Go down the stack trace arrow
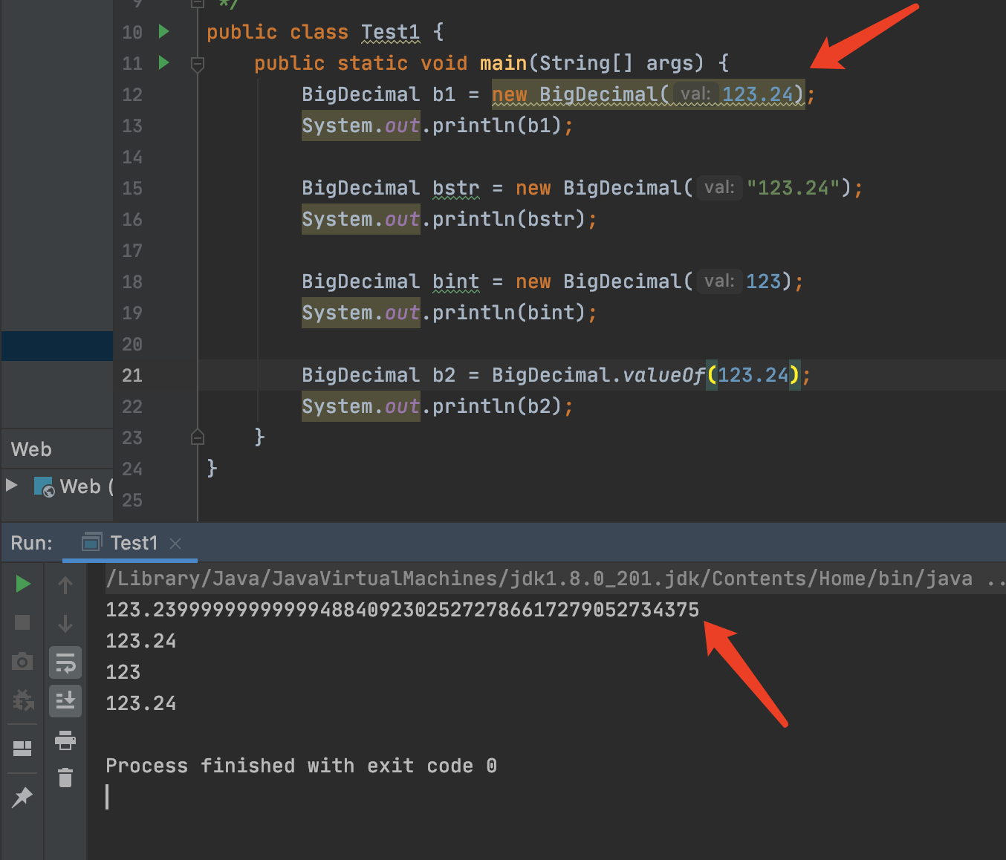This screenshot has width=1006, height=860. (x=65, y=623)
